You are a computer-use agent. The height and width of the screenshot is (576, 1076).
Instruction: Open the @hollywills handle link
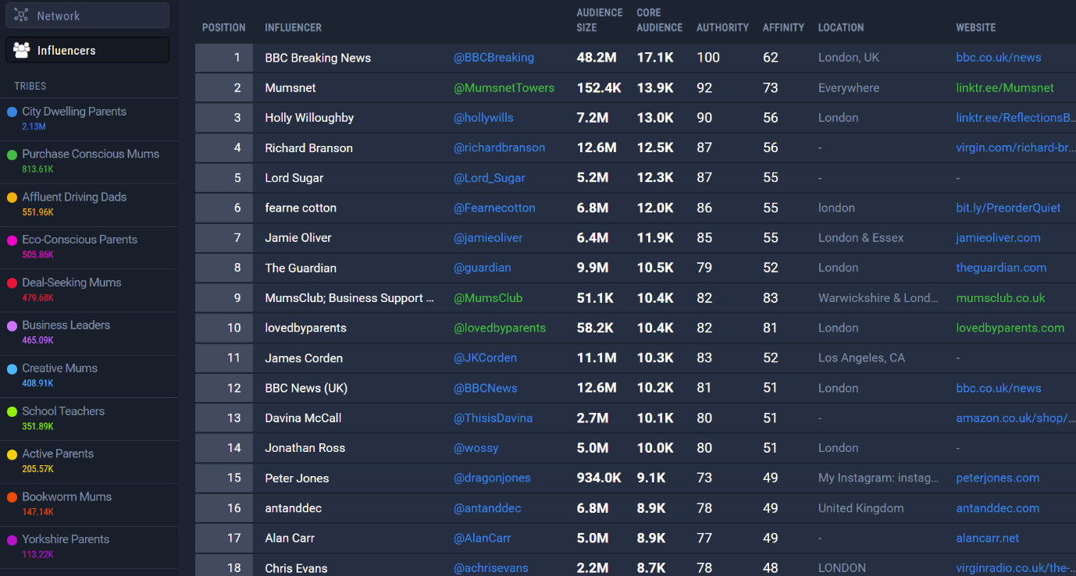tap(483, 118)
